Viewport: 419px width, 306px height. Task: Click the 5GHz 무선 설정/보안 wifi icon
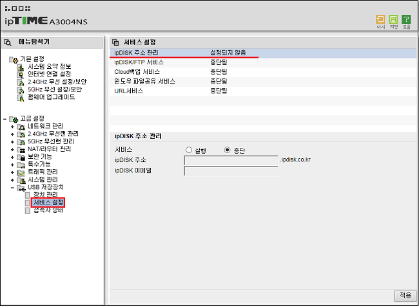pyautogui.click(x=21, y=90)
